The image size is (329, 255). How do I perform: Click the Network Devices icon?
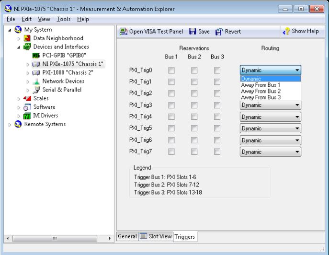tap(36, 81)
